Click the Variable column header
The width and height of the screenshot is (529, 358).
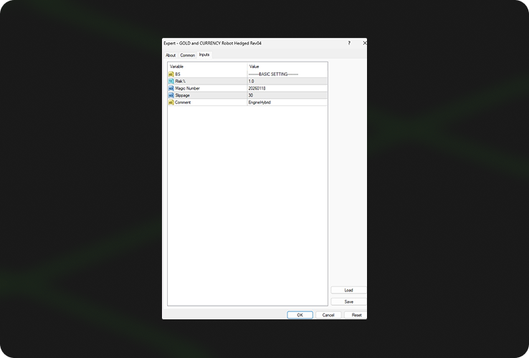tap(207, 67)
